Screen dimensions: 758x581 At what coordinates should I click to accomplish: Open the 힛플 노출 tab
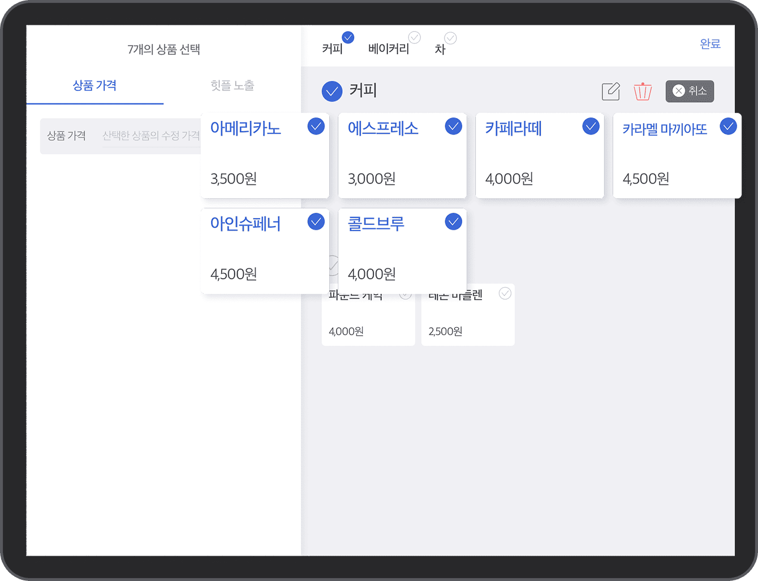click(232, 86)
